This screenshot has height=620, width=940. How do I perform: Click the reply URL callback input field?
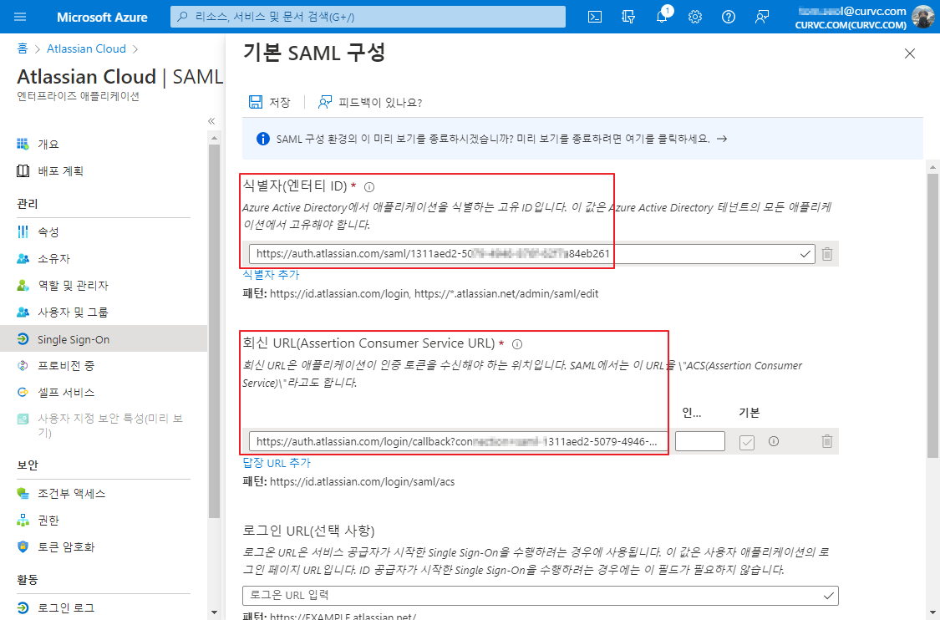coord(459,441)
